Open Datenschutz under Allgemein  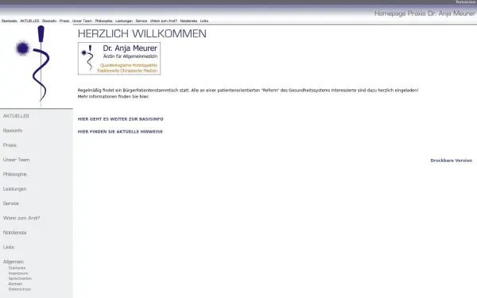tap(20, 289)
